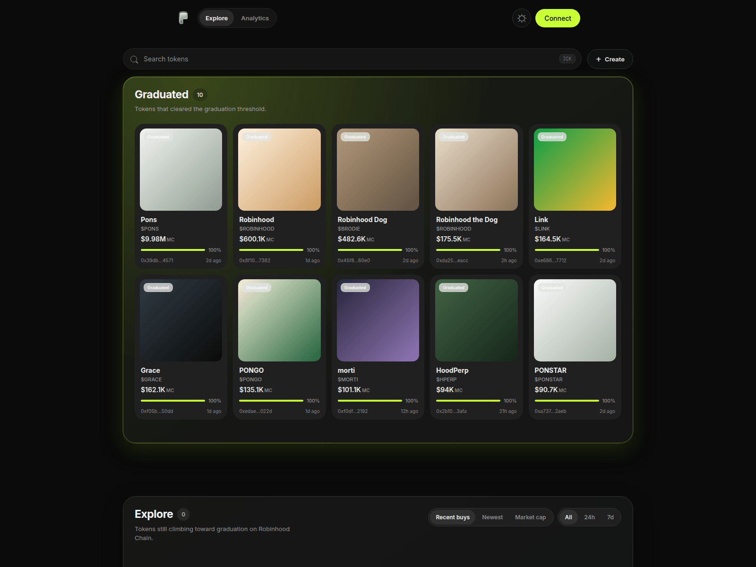
Task: Open the Pons token thumbnail
Action: pyautogui.click(x=181, y=170)
